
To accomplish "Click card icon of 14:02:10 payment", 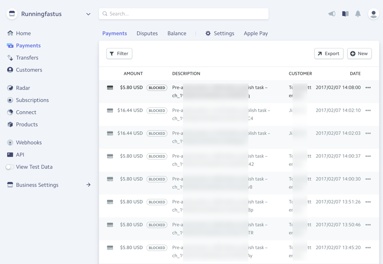I will (110, 111).
